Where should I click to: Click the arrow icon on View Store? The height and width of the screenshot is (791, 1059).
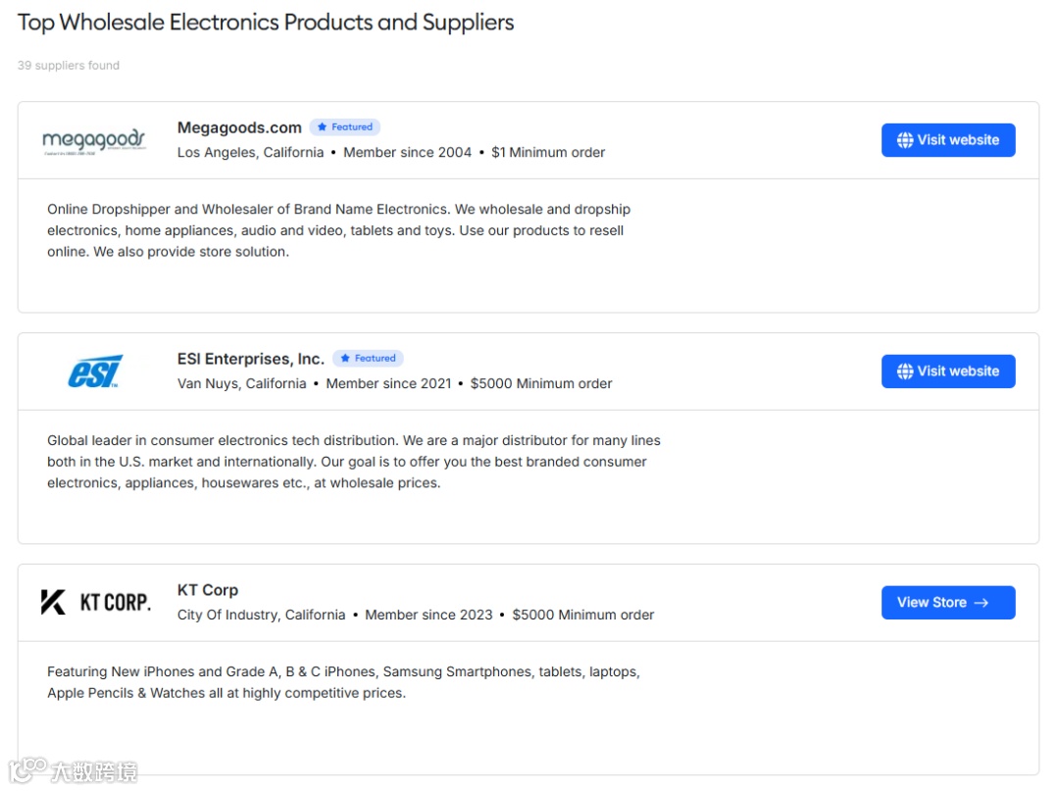pyautogui.click(x=982, y=603)
